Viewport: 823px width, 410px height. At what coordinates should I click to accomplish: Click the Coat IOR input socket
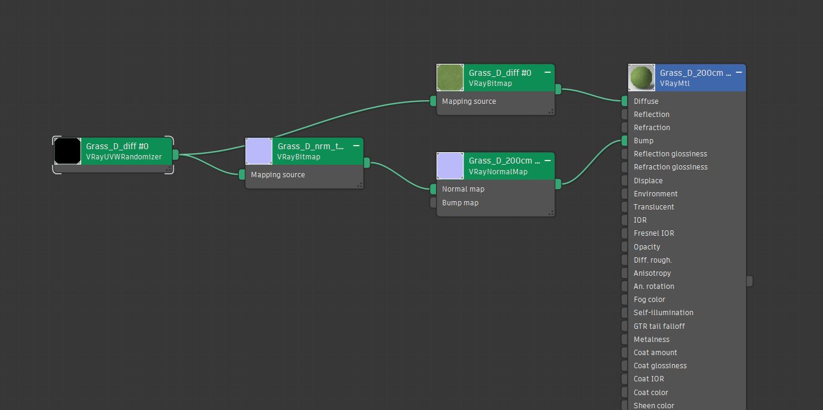point(624,378)
